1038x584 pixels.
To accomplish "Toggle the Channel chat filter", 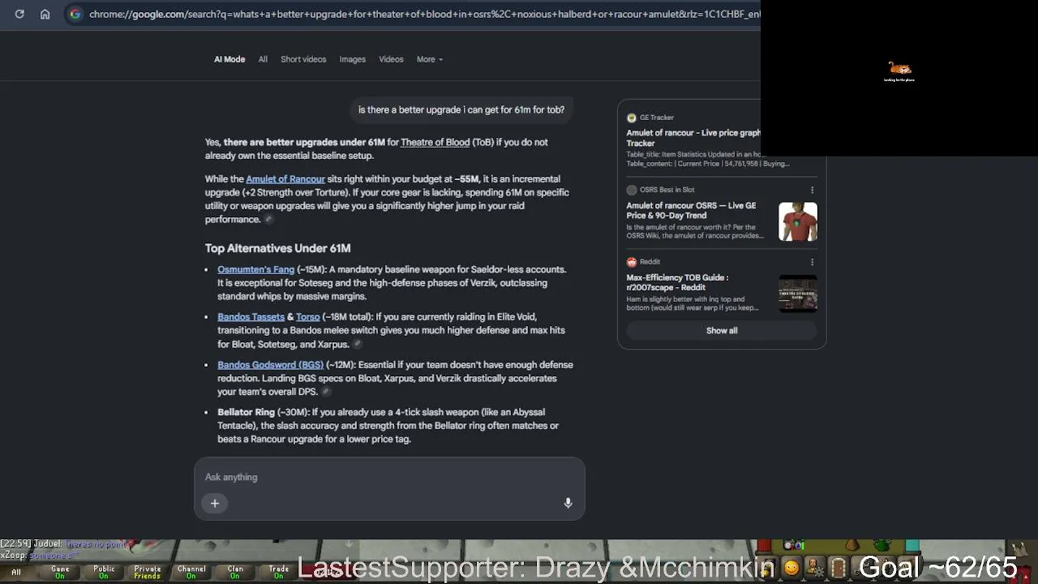I will click(191, 572).
